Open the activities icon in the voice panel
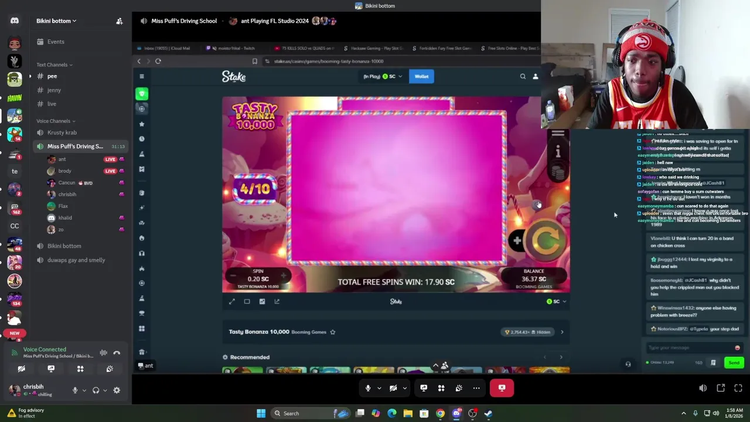This screenshot has height=422, width=750. pyautogui.click(x=80, y=369)
